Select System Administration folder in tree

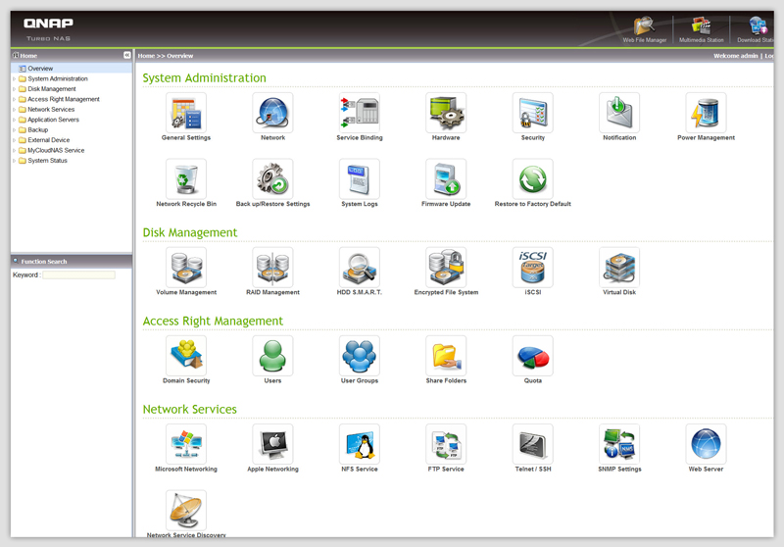[x=53, y=79]
